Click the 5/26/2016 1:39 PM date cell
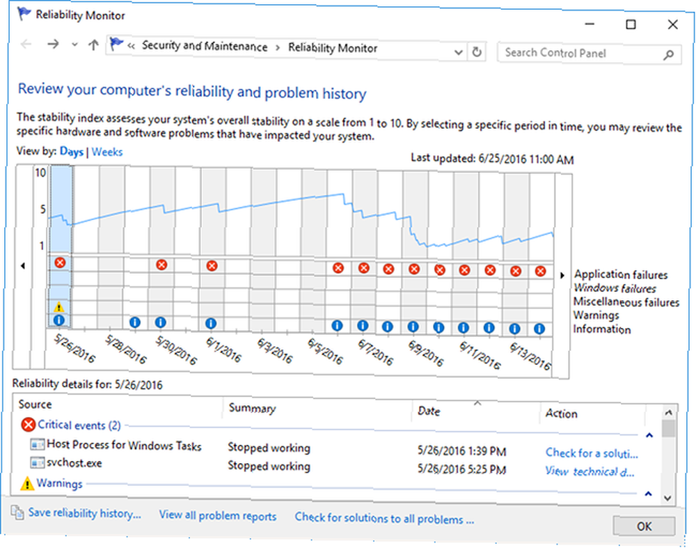696x548 pixels. 461,452
